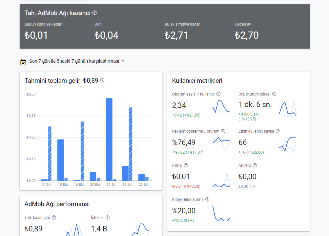Open the Kitleyi Elde Tutma sparkline

coord(221,213)
